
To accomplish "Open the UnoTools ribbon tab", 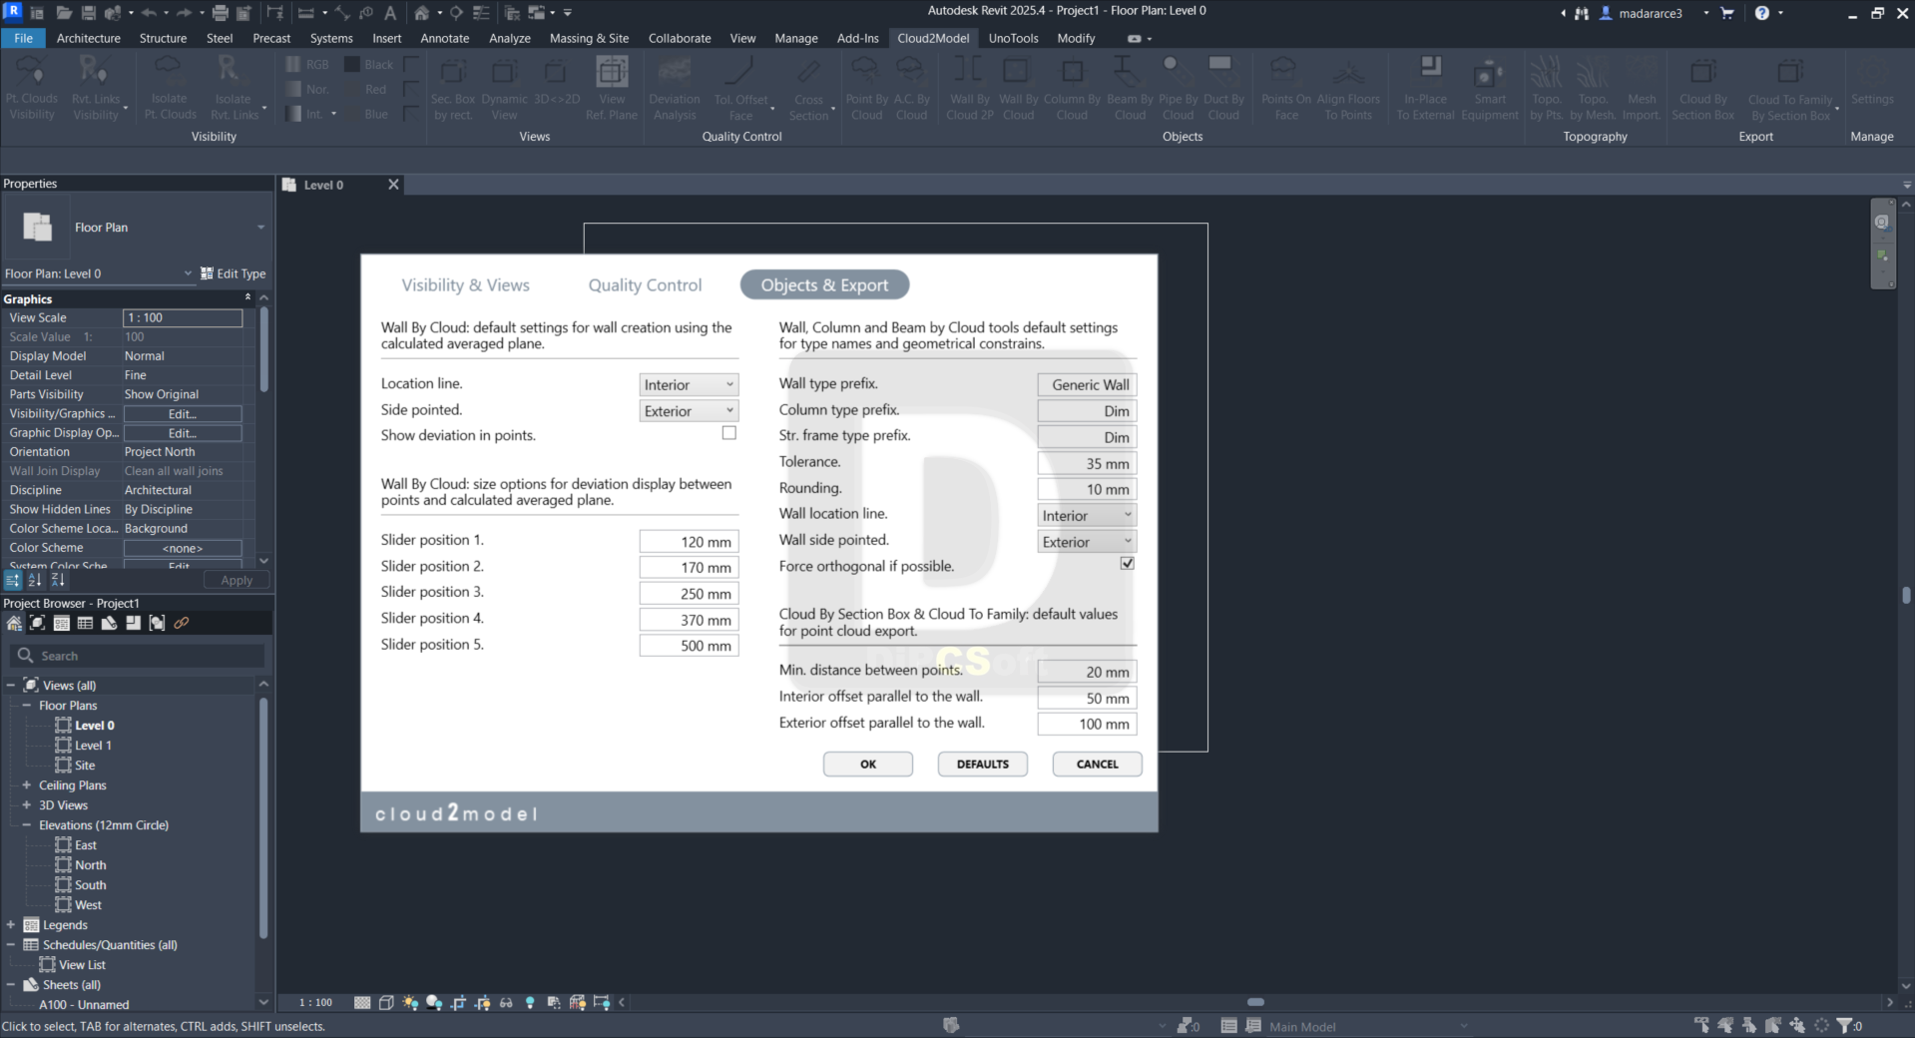I will (1013, 38).
